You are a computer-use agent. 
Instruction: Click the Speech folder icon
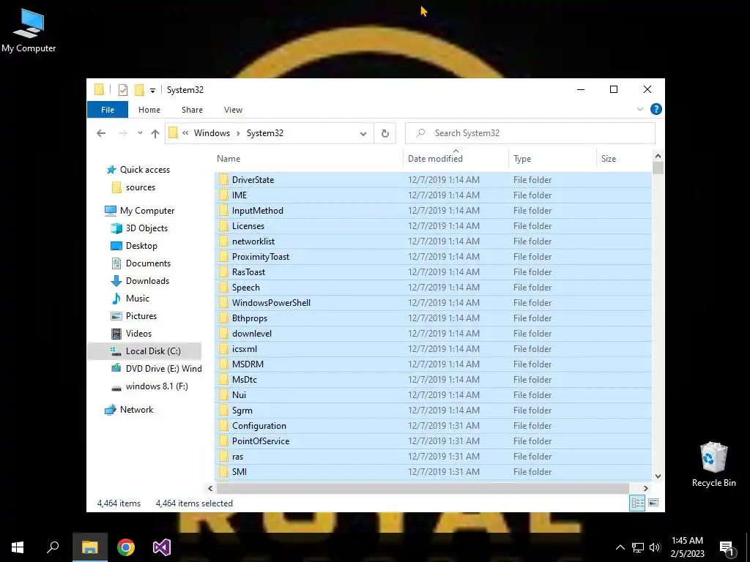(x=223, y=287)
